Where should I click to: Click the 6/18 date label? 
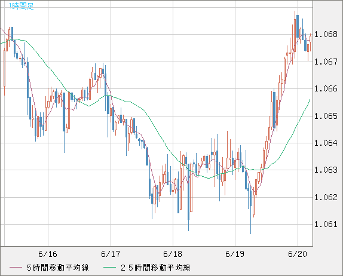coord(173,254)
